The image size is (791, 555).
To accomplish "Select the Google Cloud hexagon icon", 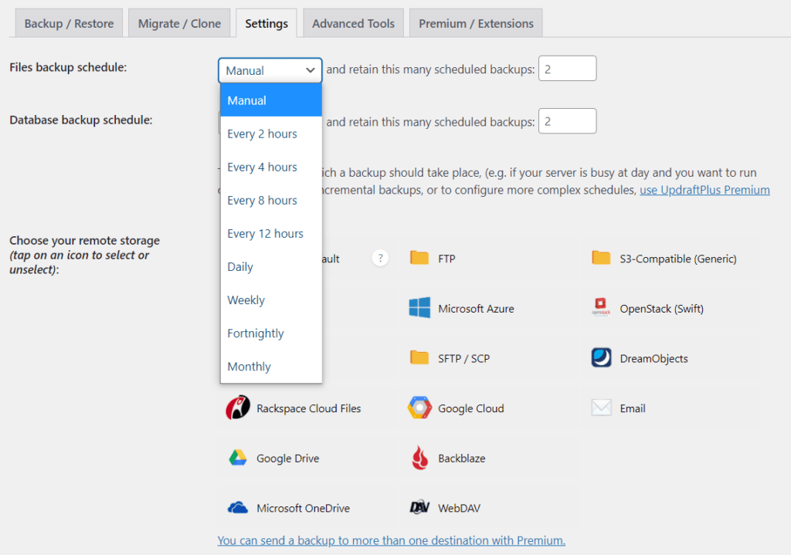I will [419, 408].
